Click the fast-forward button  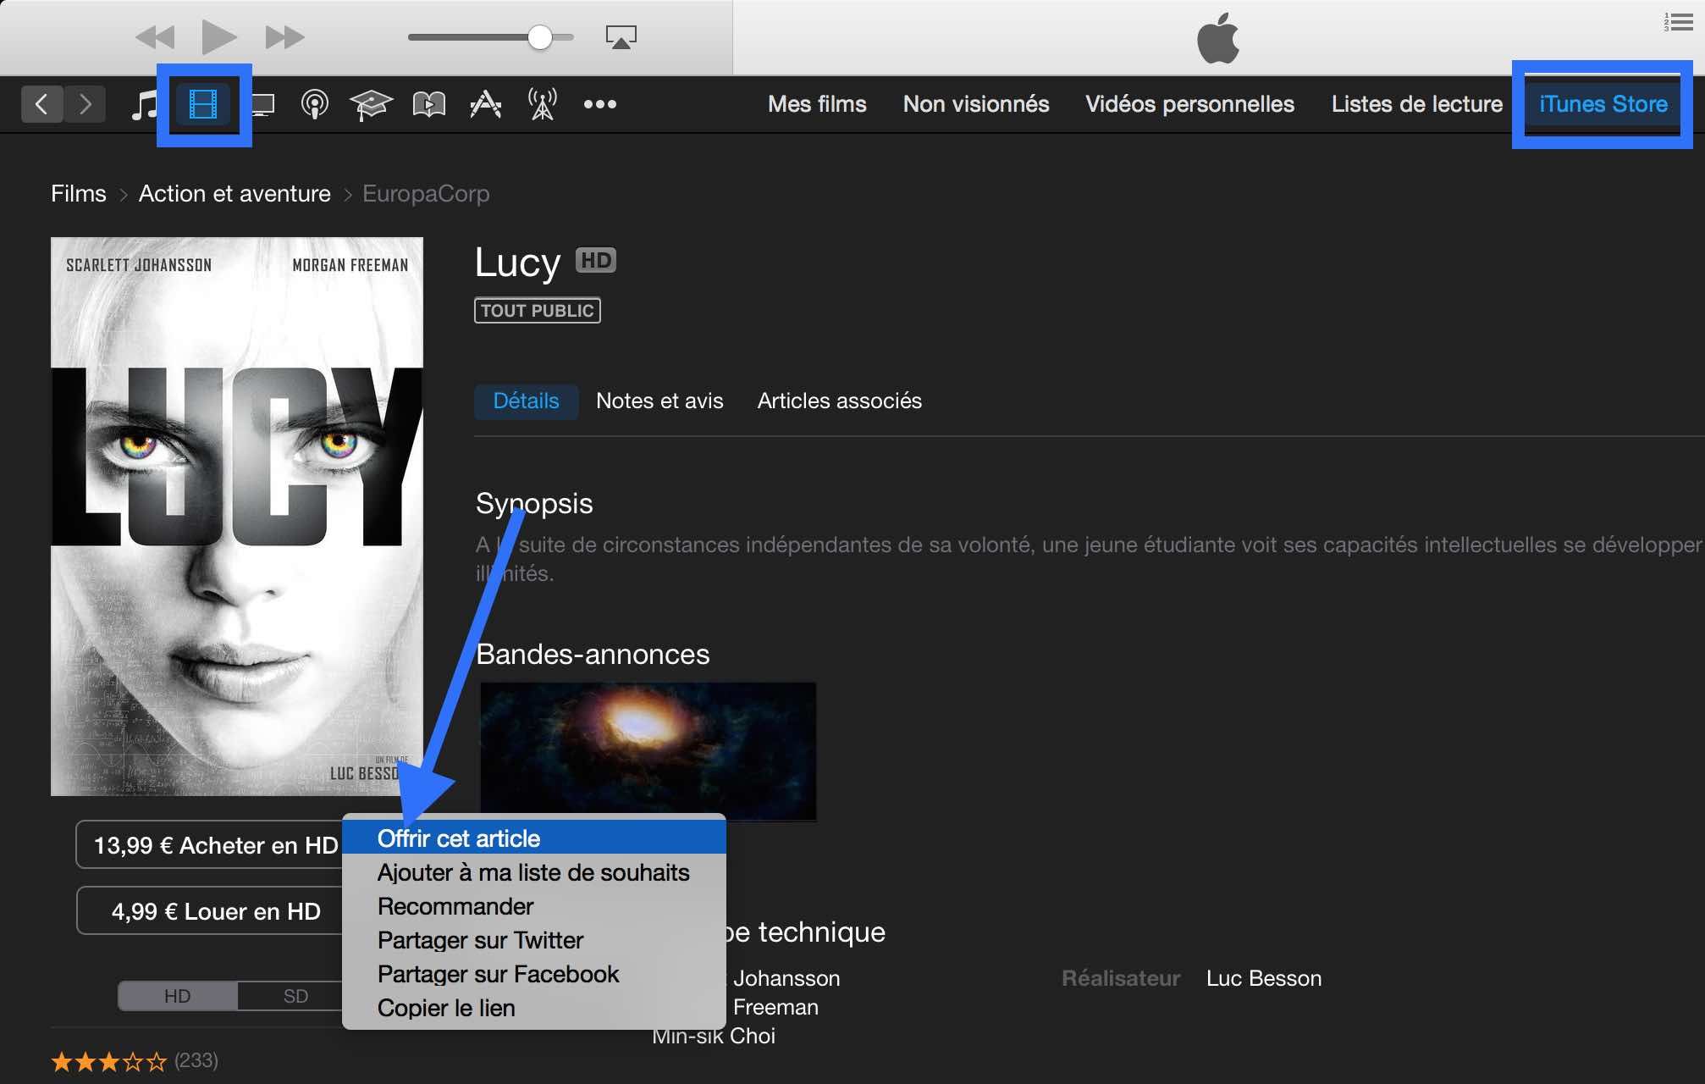click(284, 37)
